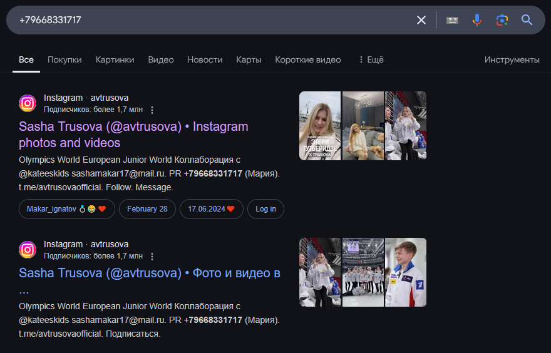Select the Короткие видео tab
Viewport: 551px width, 353px height.
click(307, 60)
